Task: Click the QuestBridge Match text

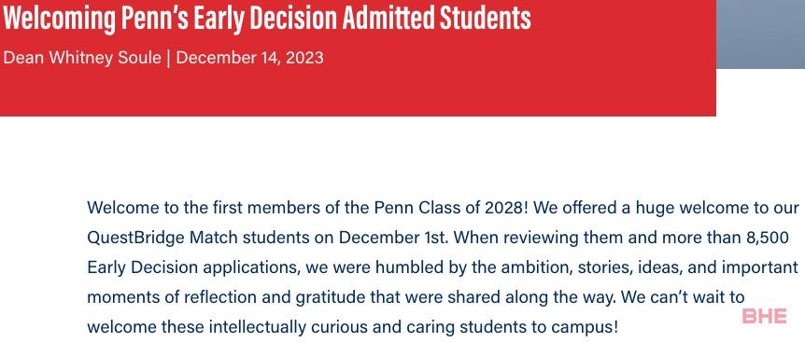Action: 162,238
